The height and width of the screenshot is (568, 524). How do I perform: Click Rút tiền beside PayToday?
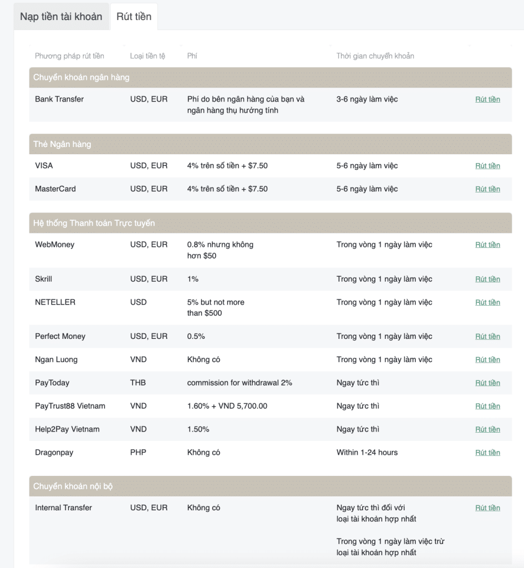point(488,383)
